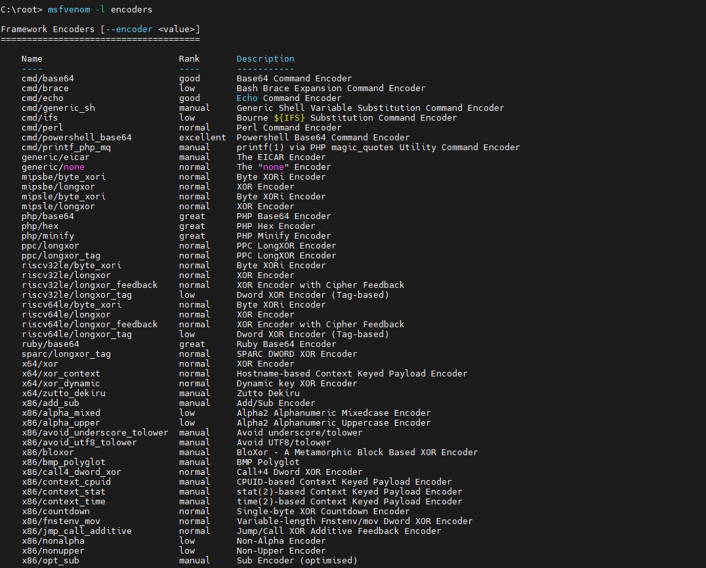Image resolution: width=706 pixels, height=568 pixels.
Task: Click the encoder name 'php/minify'
Action: 48,236
